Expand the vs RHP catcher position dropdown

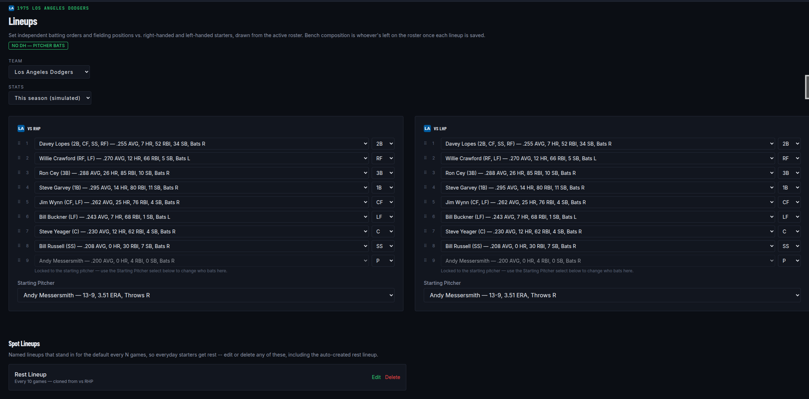[383, 232]
